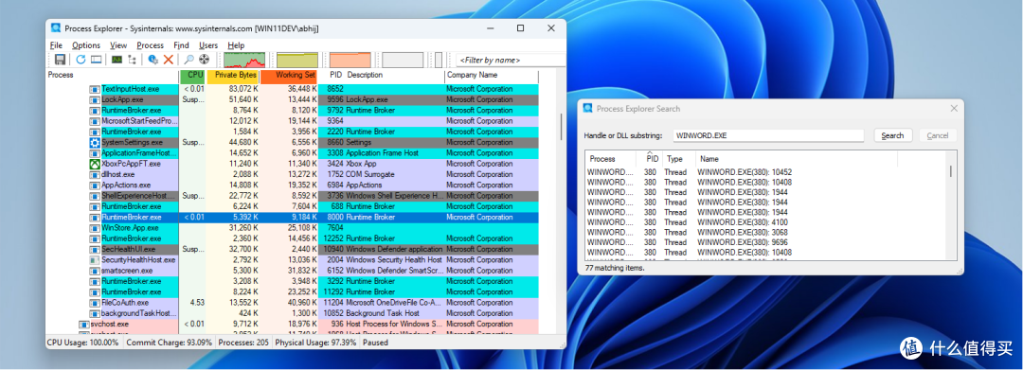The image size is (1023, 370).
Task: Select the ApplicationFrameHost process row
Action: [x=294, y=153]
